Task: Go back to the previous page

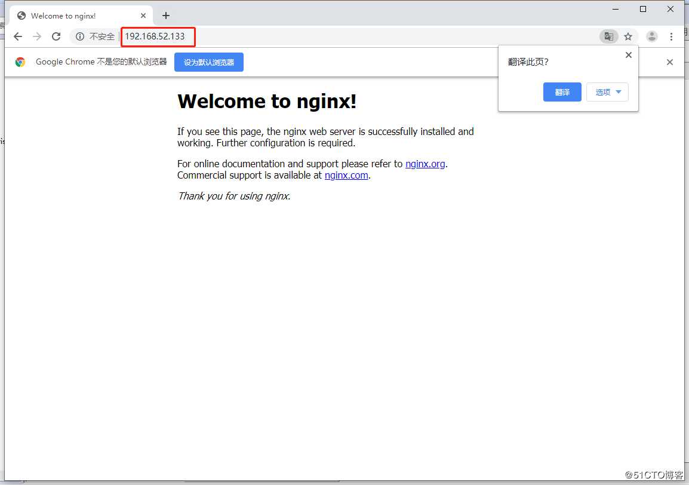Action: [17, 36]
